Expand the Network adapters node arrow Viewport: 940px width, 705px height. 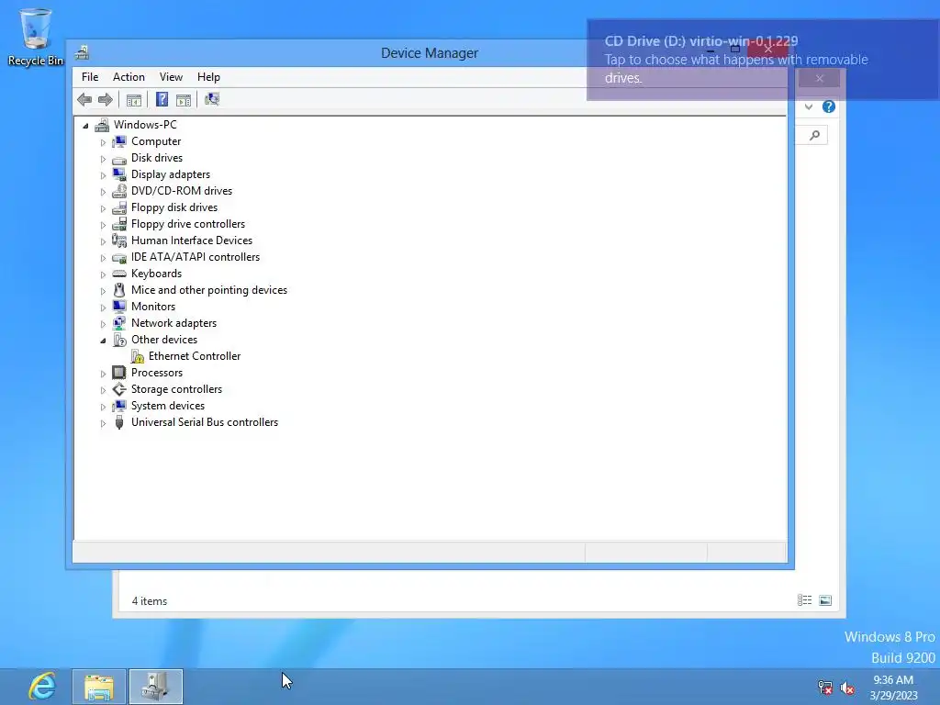(103, 324)
